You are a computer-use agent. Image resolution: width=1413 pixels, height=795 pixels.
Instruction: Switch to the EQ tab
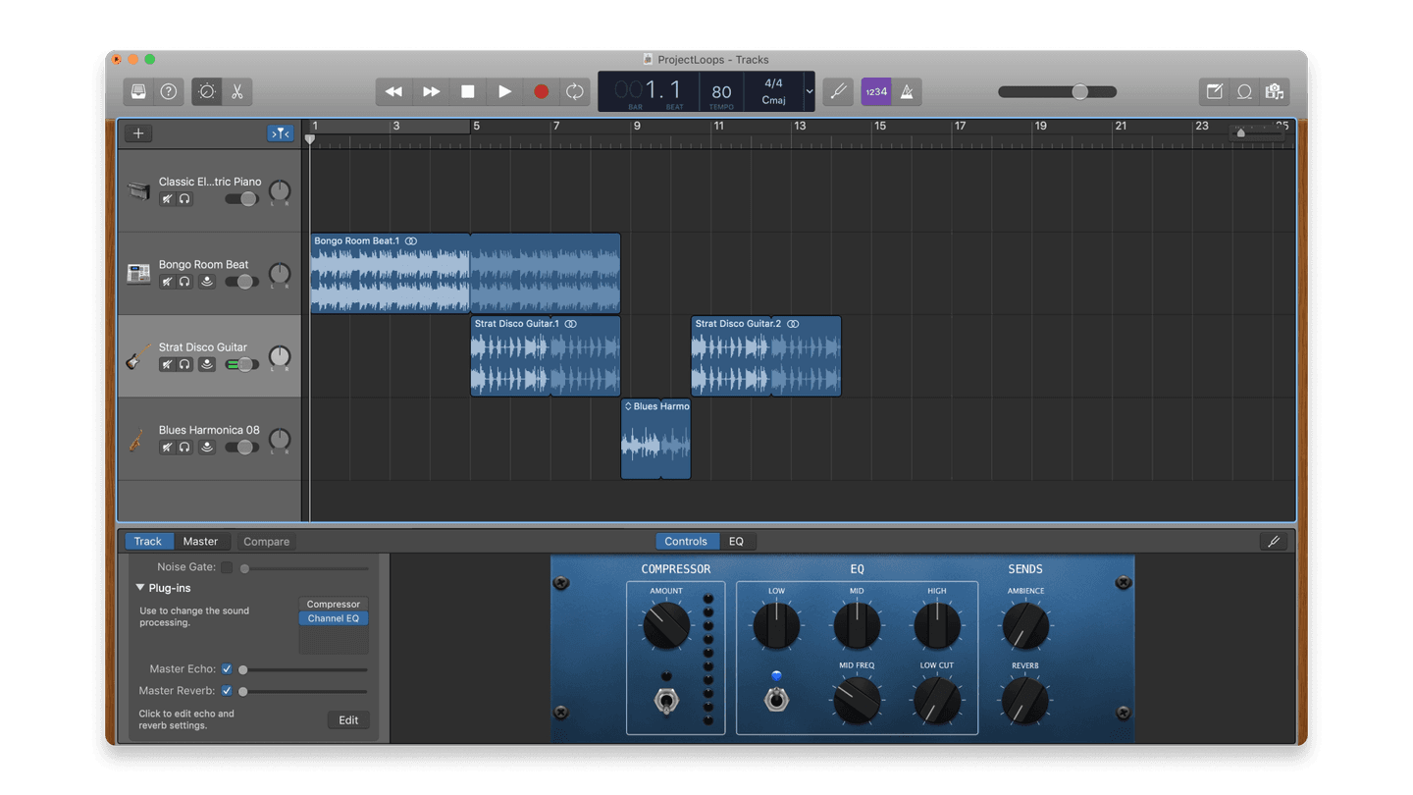coord(737,541)
